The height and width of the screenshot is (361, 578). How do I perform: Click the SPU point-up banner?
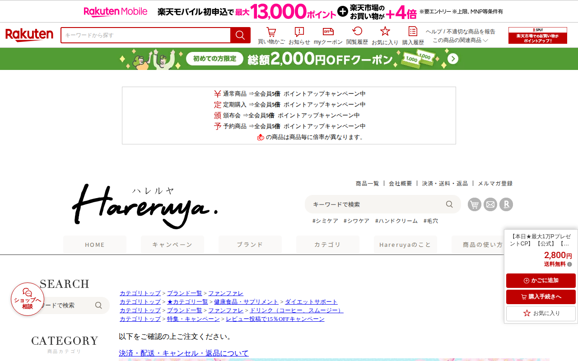click(538, 35)
